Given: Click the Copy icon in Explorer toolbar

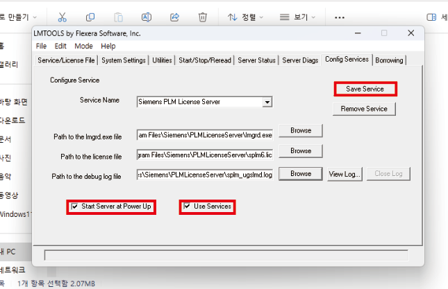Looking at the screenshot, I should [x=90, y=17].
